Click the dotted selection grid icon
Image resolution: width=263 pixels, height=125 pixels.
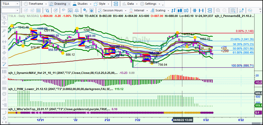tap(233, 10)
